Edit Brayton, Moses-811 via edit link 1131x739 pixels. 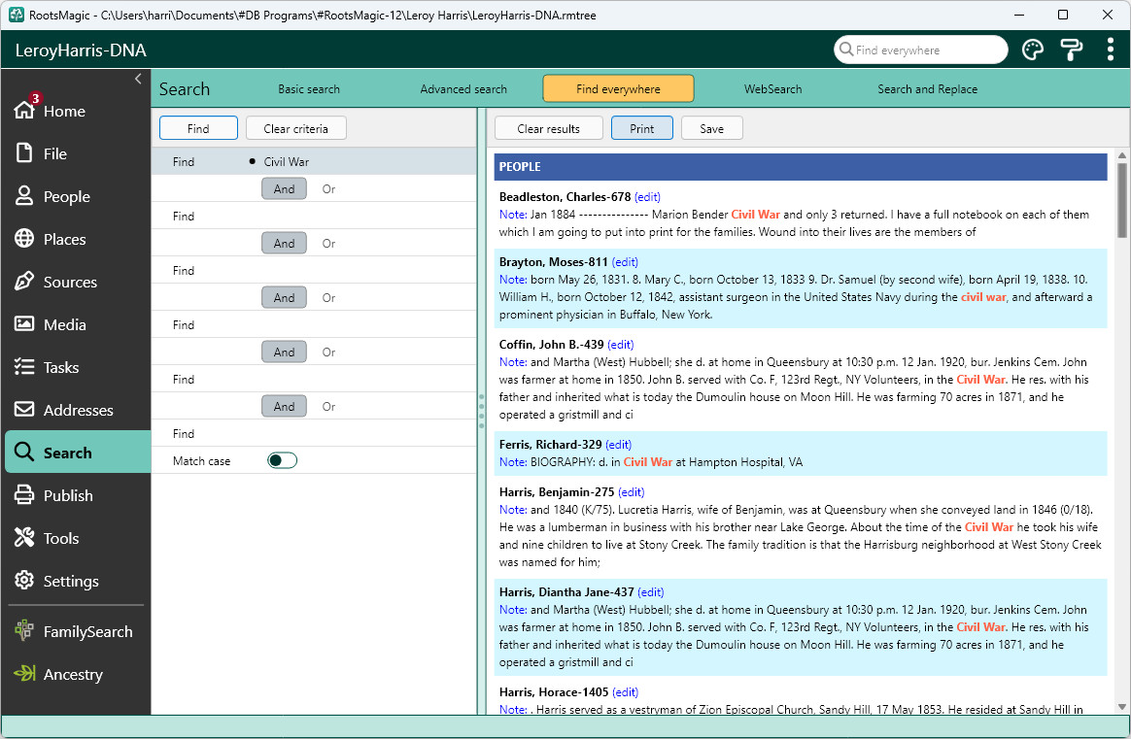click(625, 262)
